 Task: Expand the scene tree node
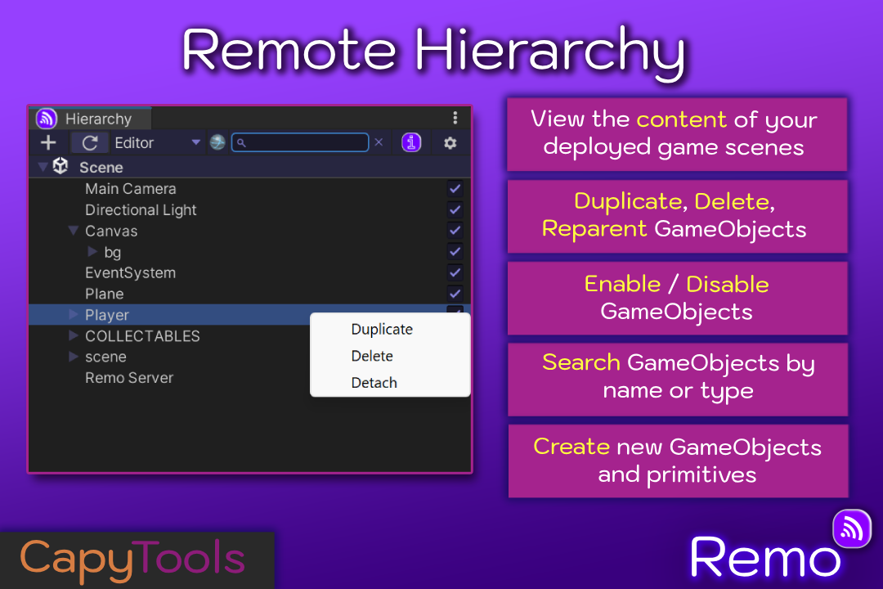coord(74,356)
